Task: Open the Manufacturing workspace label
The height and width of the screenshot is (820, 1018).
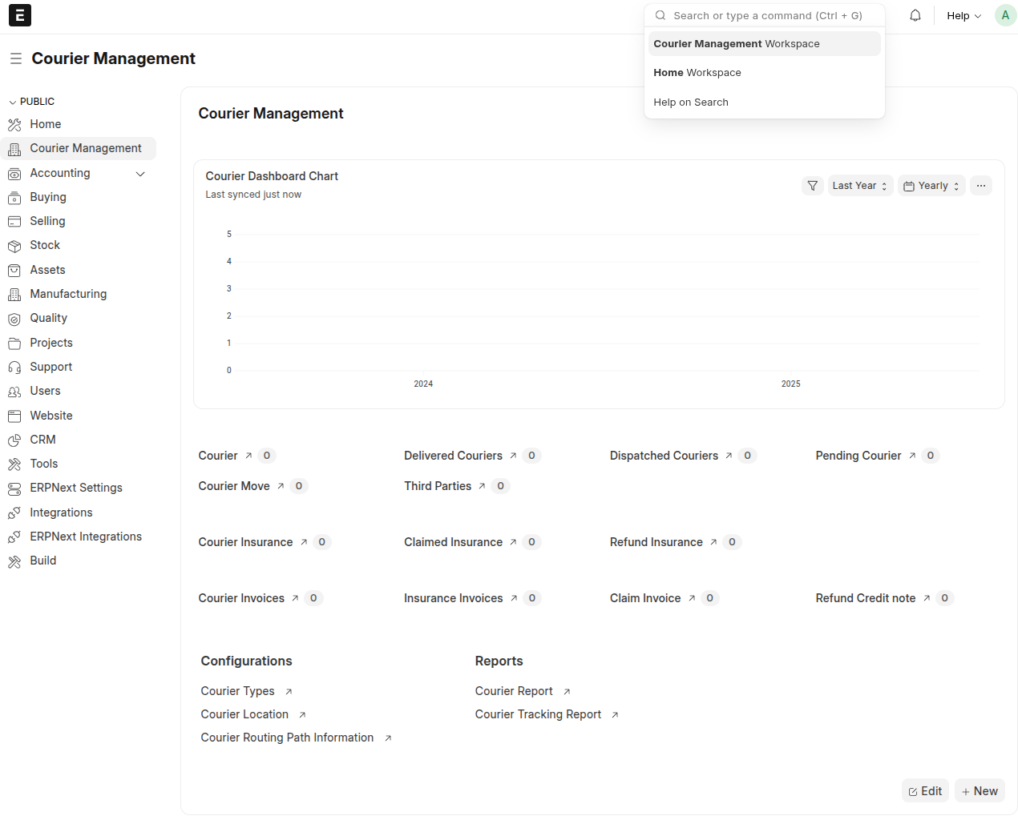Action: coord(68,294)
